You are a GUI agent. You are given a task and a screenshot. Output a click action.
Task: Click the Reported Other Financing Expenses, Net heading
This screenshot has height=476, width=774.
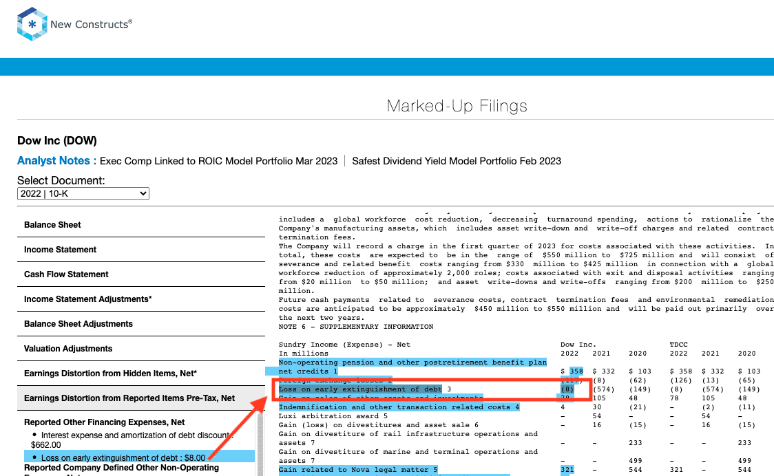(x=105, y=422)
